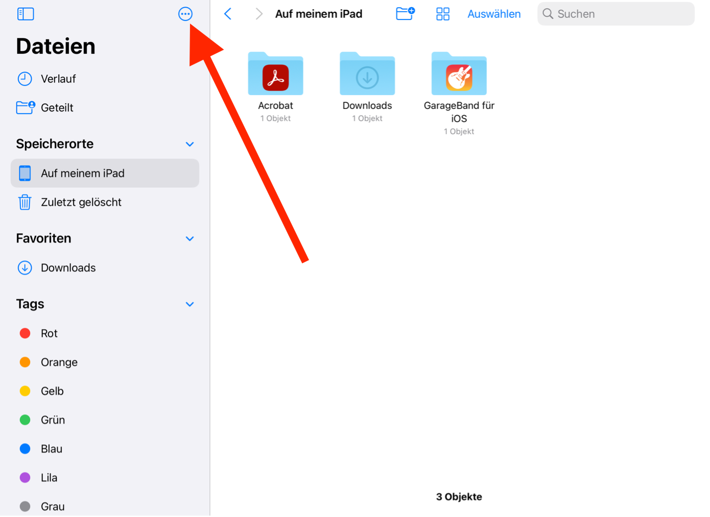Collapse the Tags section
Screen dimensions: 710x517
pyautogui.click(x=190, y=304)
